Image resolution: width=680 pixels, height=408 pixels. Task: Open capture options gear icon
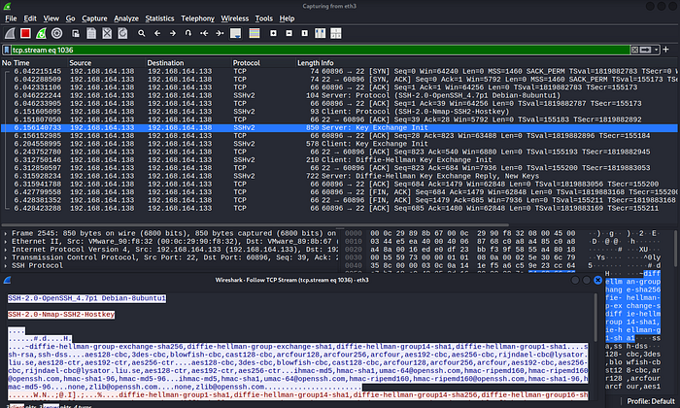tap(56, 33)
